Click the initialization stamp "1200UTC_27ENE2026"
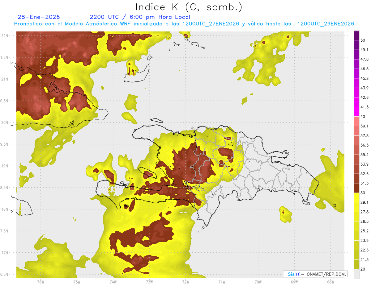Image resolution: width=371 pixels, height=286 pixels. (211, 24)
